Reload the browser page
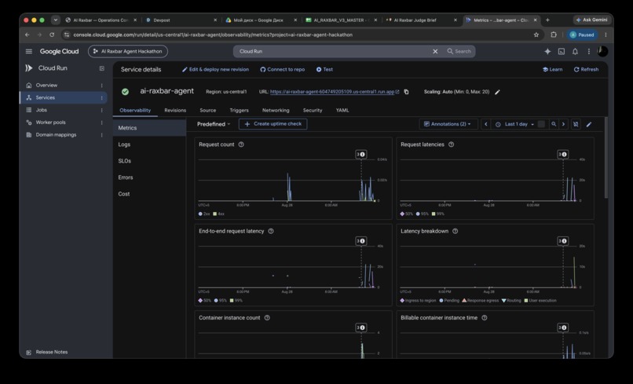Screen dimensions: 633x384 (52, 35)
